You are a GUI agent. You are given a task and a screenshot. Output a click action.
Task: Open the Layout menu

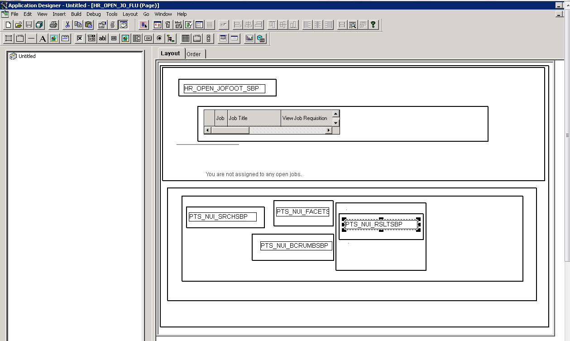(130, 14)
